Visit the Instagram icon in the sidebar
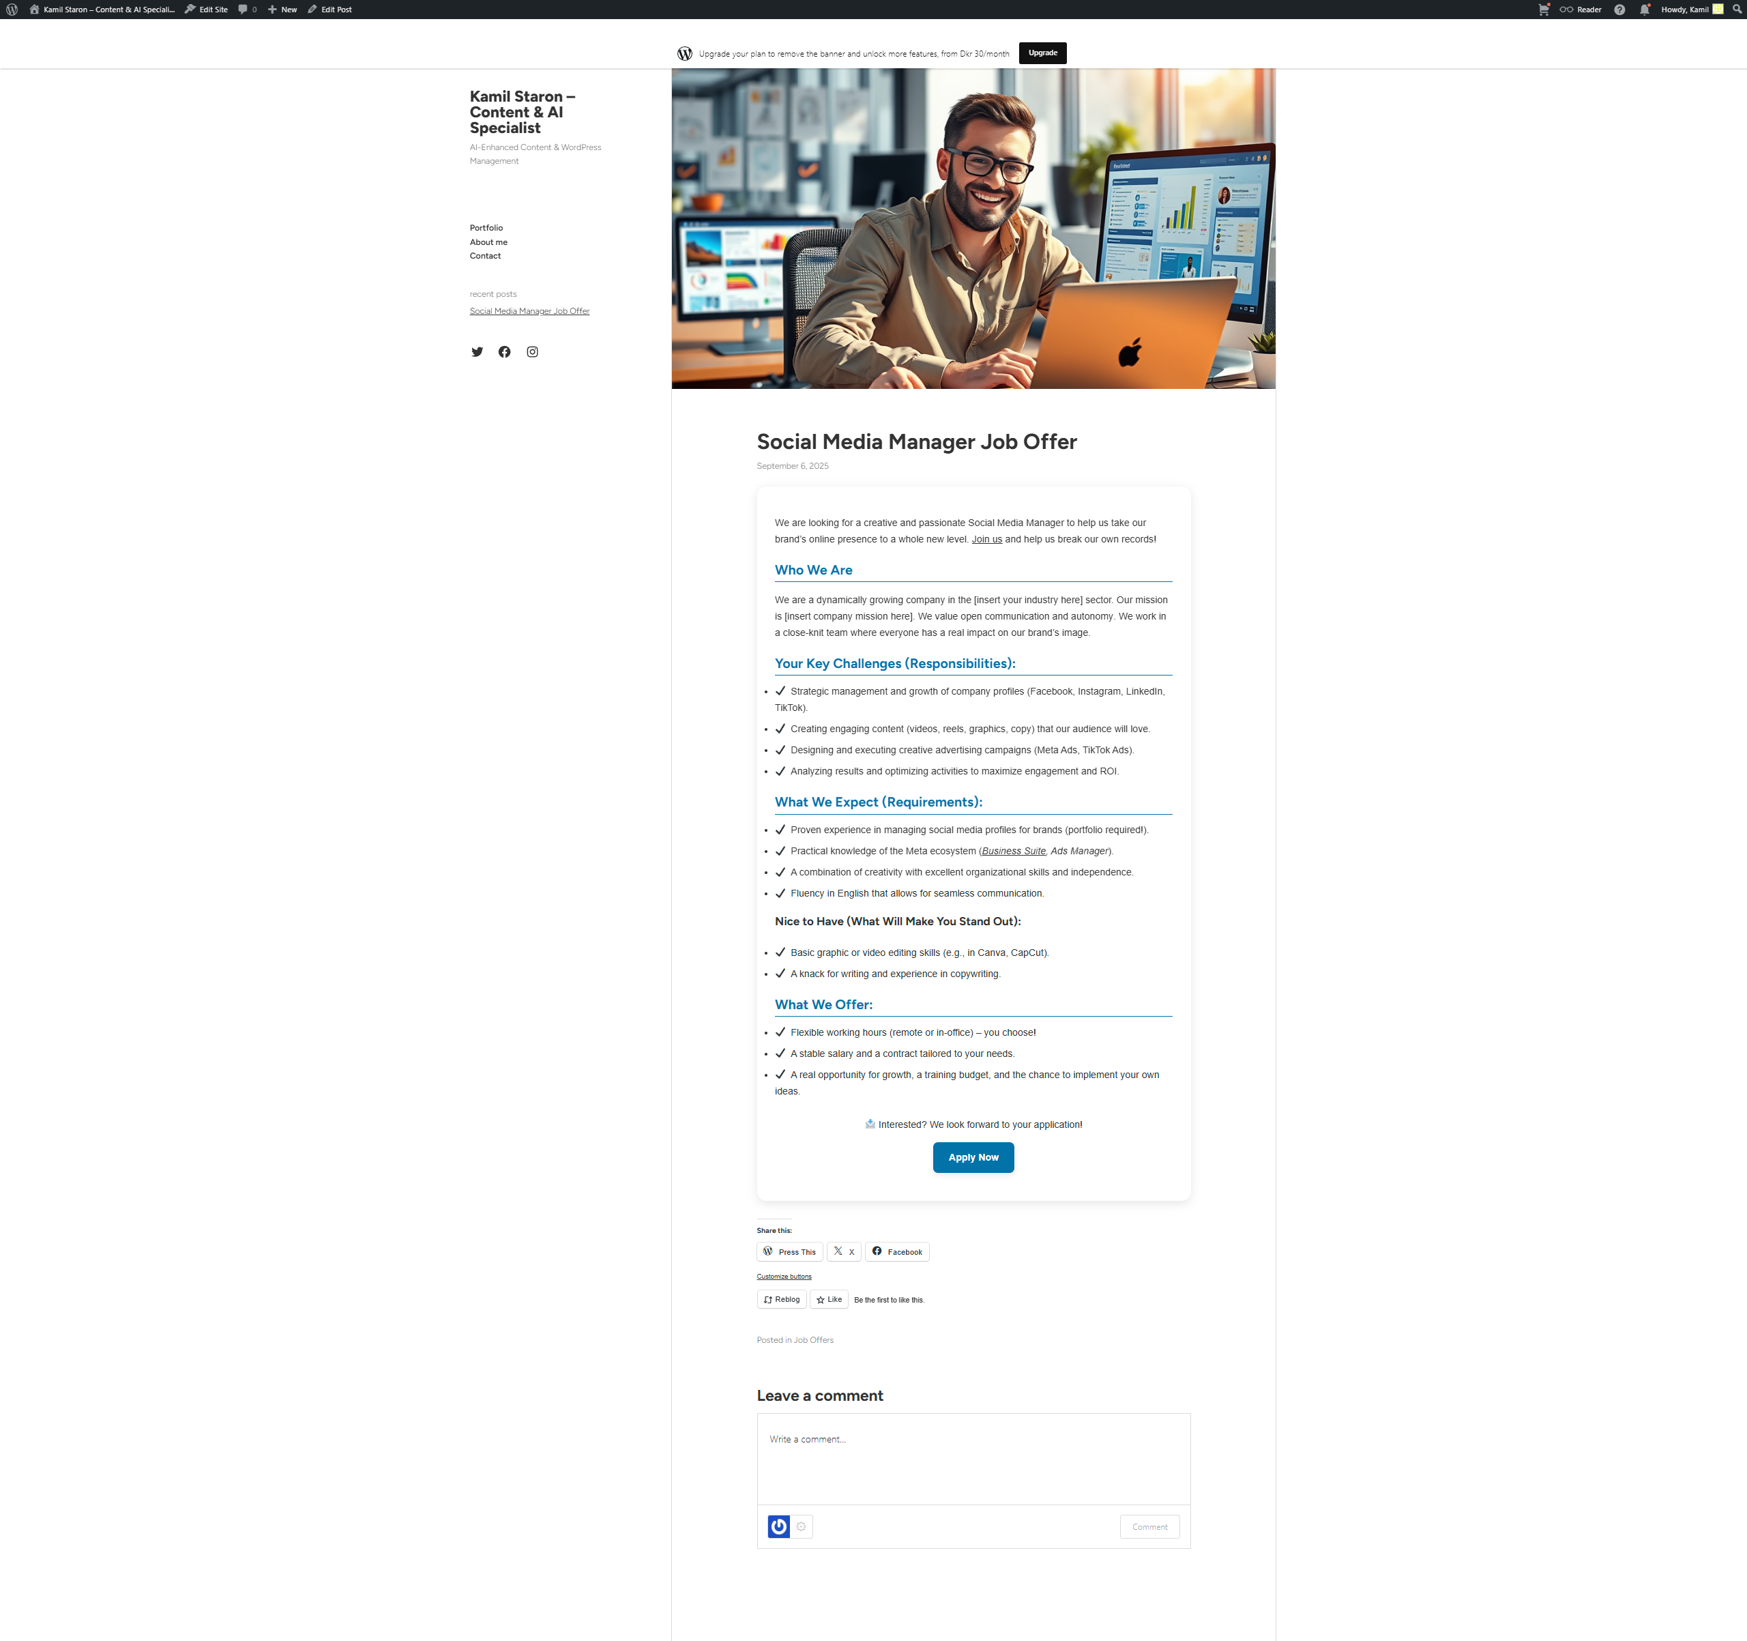 [533, 351]
